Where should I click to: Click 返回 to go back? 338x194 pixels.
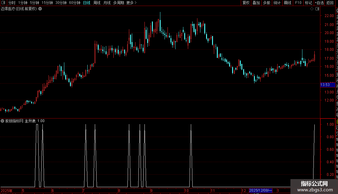330,3
